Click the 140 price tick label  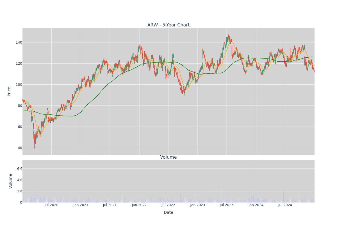19,42
